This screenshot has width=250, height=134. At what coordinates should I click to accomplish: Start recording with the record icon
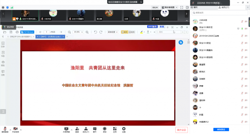105,130
